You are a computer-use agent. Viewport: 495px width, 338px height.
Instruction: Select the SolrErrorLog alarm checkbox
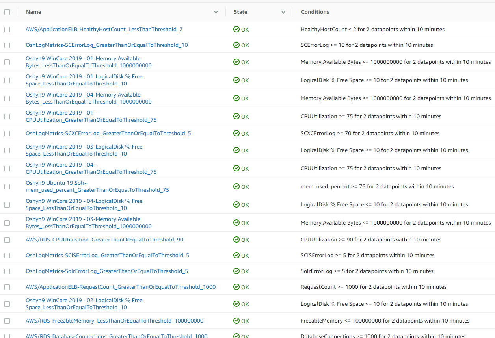point(7,271)
